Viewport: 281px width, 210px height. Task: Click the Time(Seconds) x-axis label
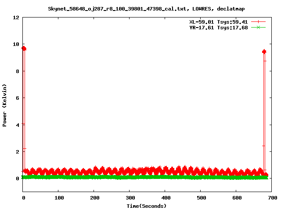146,206
